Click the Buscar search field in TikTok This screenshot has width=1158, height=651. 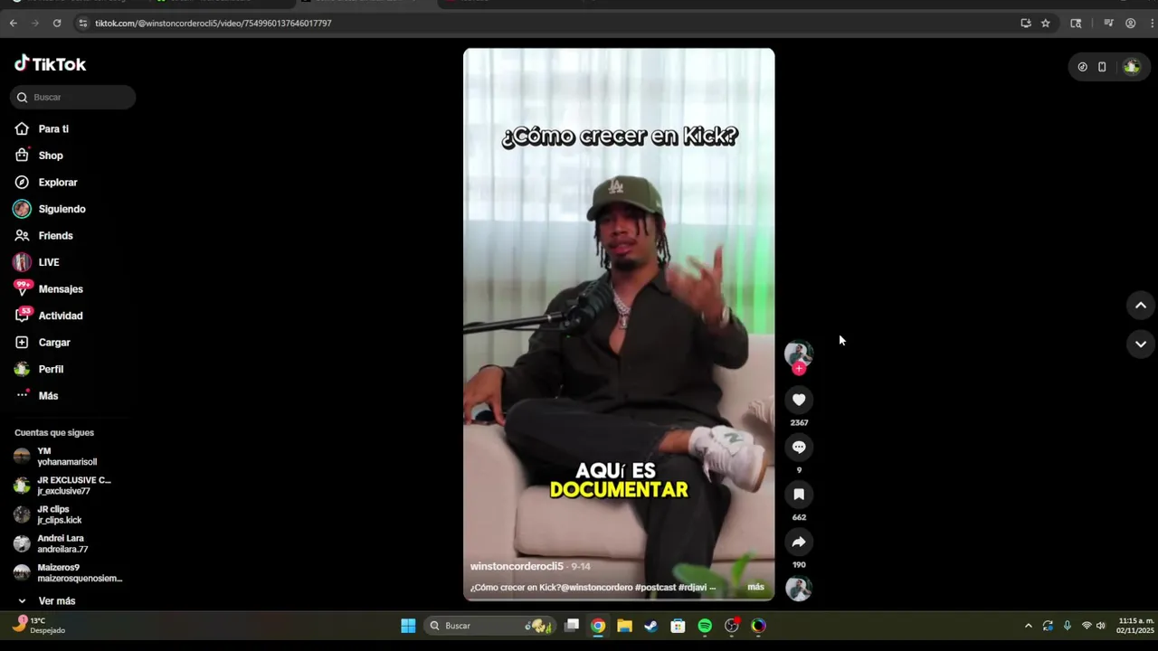pos(73,98)
